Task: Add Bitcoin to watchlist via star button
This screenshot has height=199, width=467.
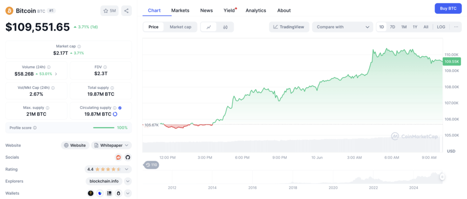Action: (109, 10)
